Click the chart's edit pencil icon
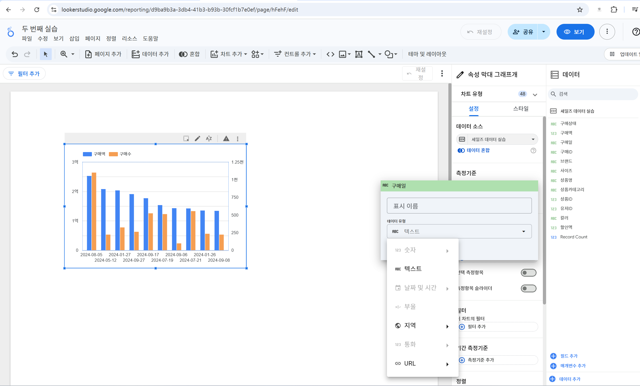This screenshot has width=640, height=386. tap(197, 138)
